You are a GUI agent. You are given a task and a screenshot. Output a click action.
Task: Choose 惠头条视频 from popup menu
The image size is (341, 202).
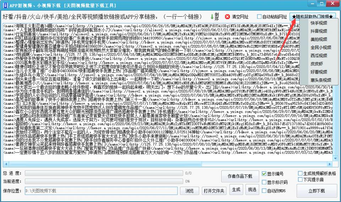point(321,80)
